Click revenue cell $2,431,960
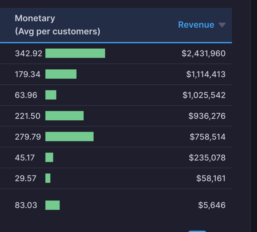 pyautogui.click(x=204, y=53)
